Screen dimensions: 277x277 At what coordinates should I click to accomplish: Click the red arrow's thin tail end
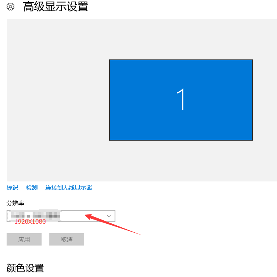coord(139,234)
